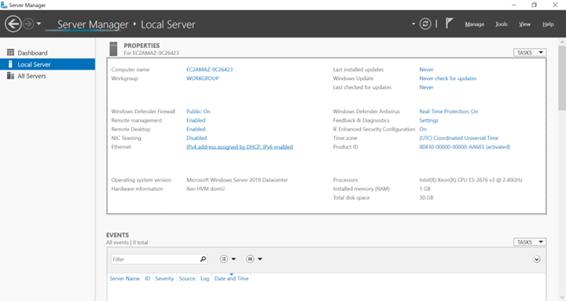This screenshot has width=566, height=301.
Task: Click the '1 GB' installed memory value
Action: click(424, 189)
